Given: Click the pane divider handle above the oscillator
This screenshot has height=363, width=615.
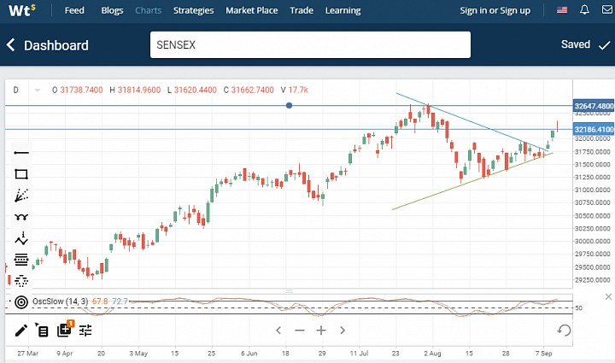Looking at the screenshot, I should pyautogui.click(x=290, y=291).
